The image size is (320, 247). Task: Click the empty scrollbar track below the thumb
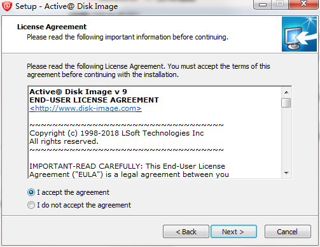[286, 138]
